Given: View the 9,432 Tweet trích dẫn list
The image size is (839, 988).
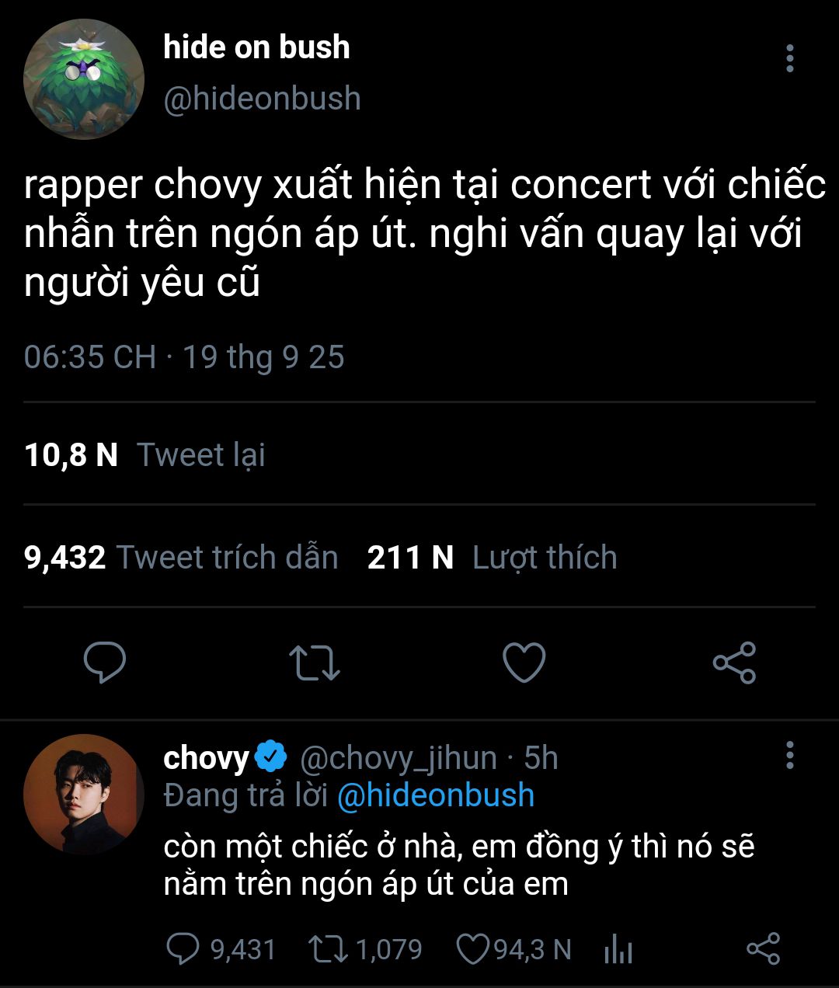Looking at the screenshot, I should point(182,557).
